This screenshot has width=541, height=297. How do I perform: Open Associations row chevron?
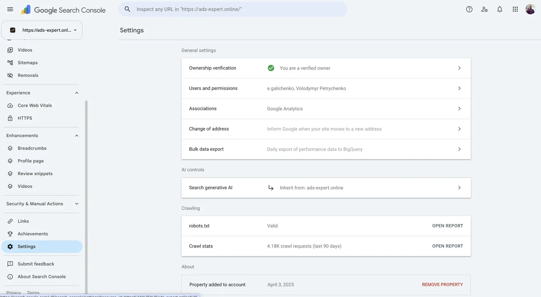459,109
